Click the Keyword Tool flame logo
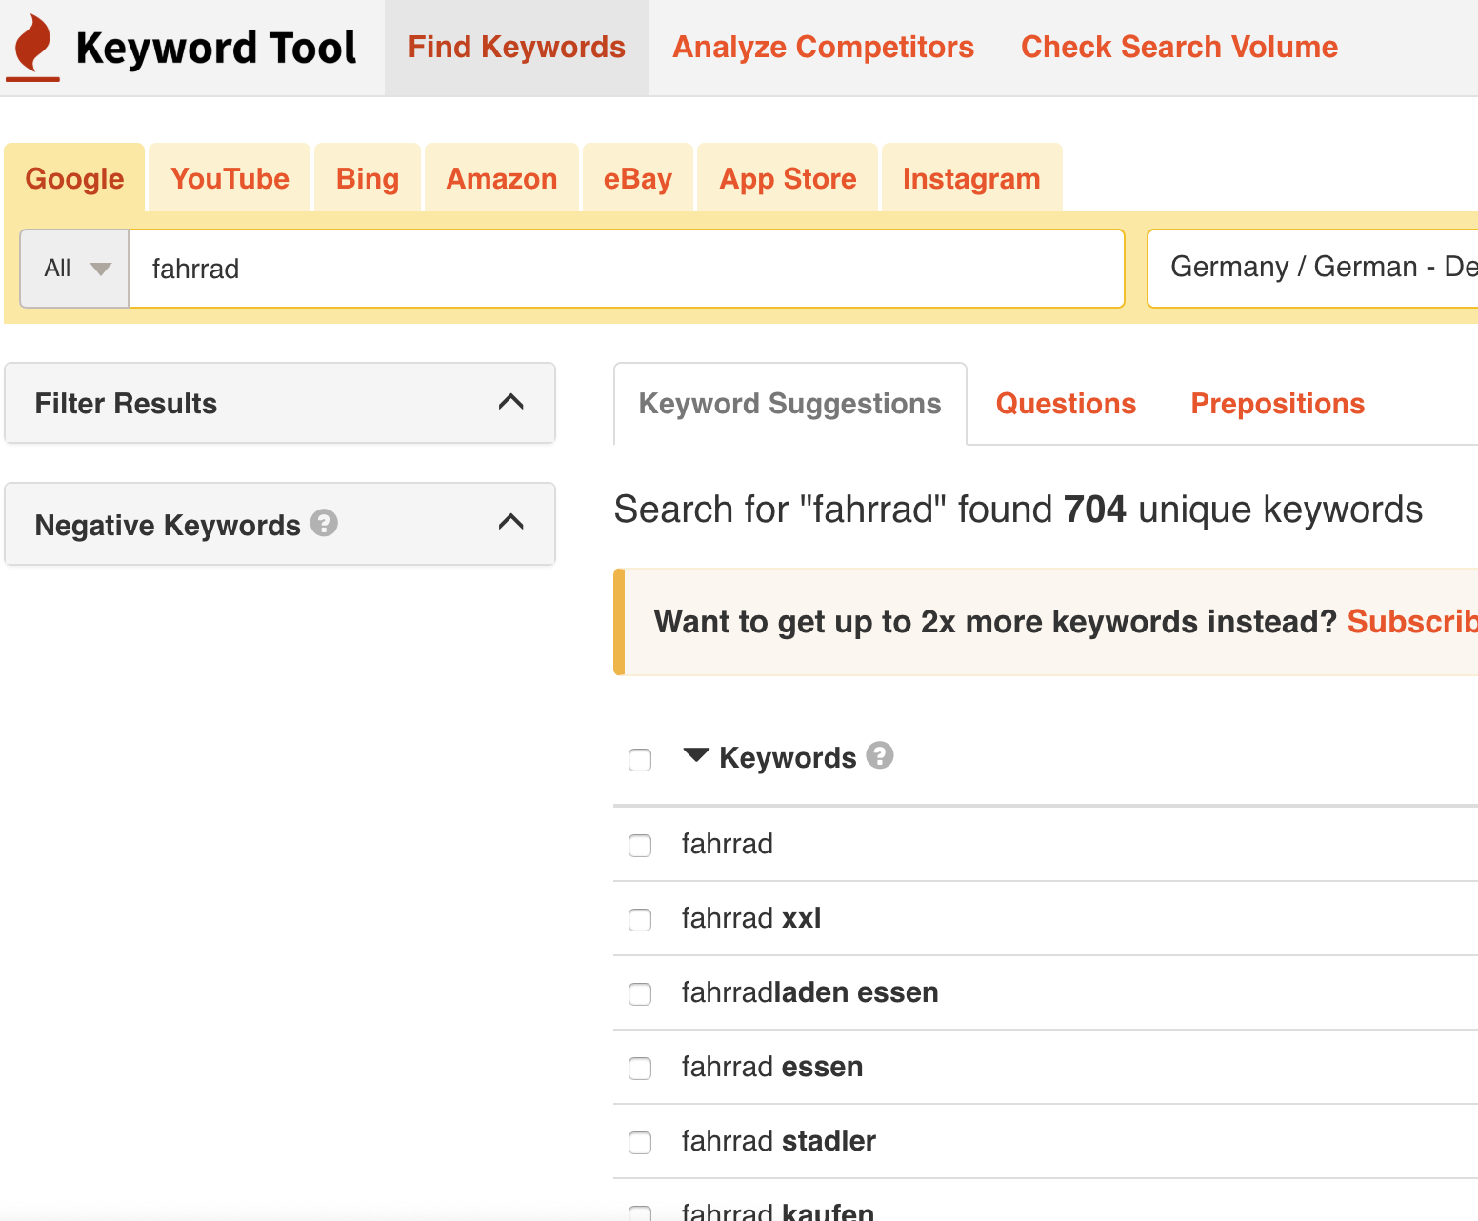This screenshot has height=1221, width=1478. coord(34,47)
